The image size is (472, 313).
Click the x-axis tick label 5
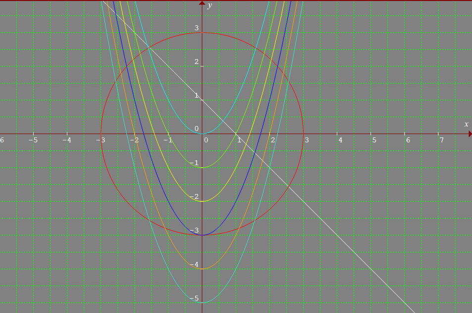tap(374, 140)
